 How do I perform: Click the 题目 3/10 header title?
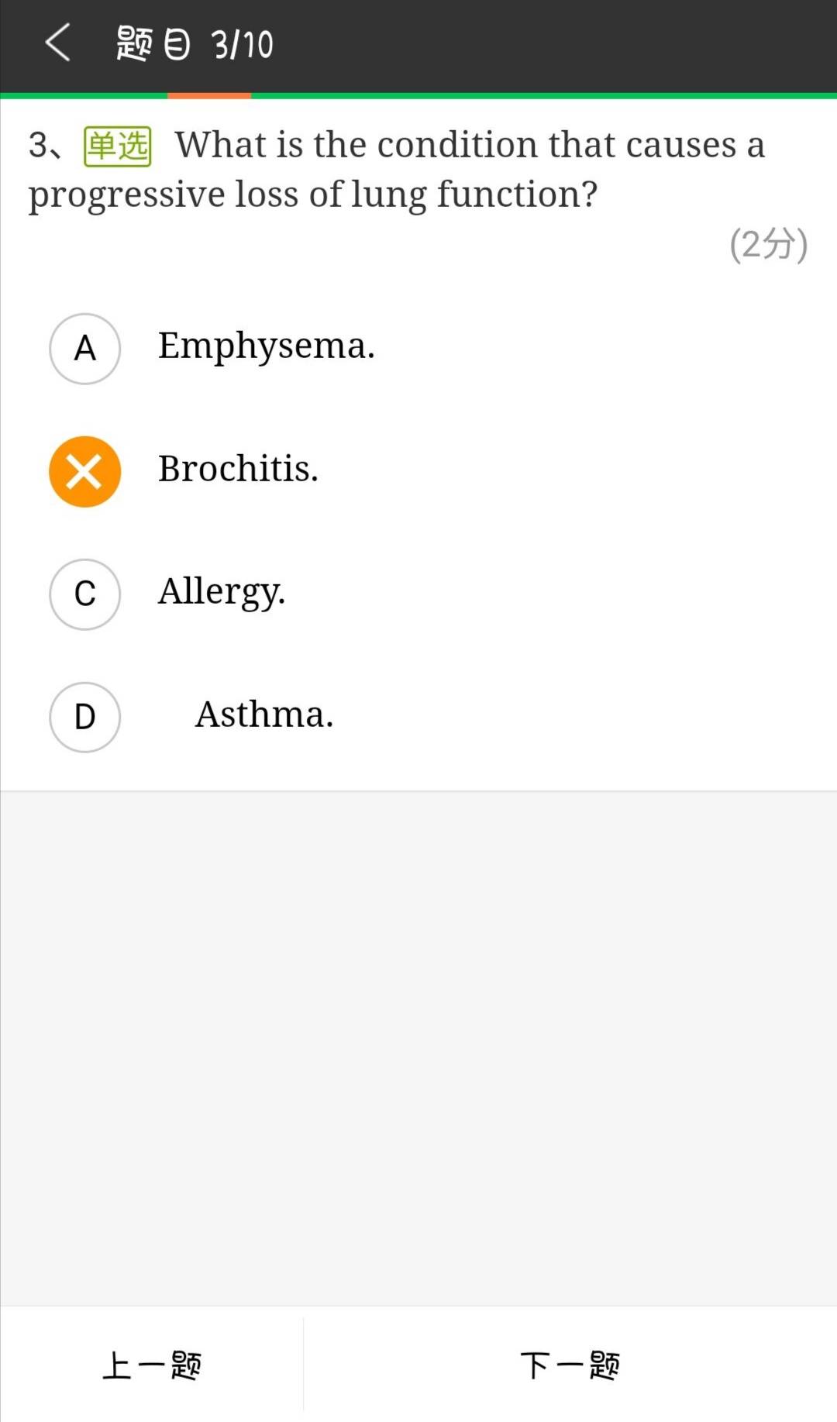[x=195, y=43]
